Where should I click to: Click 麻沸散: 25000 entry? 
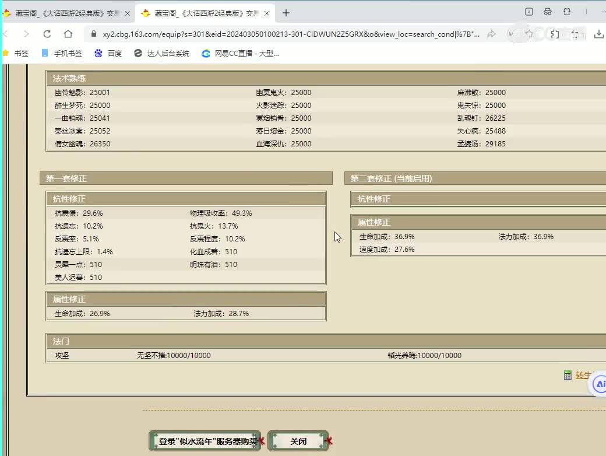click(x=481, y=93)
